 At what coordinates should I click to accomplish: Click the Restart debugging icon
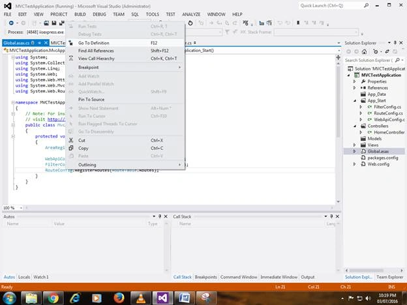190,23
